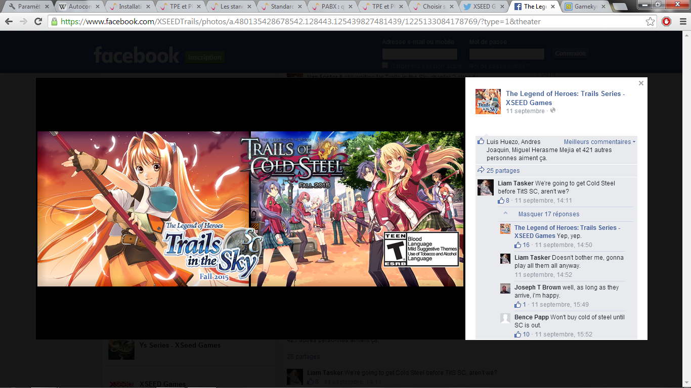Click the Connexion login button
This screenshot has width=691, height=388.
pos(571,54)
